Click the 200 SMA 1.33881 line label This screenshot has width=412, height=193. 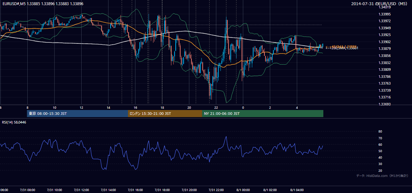point(342,48)
